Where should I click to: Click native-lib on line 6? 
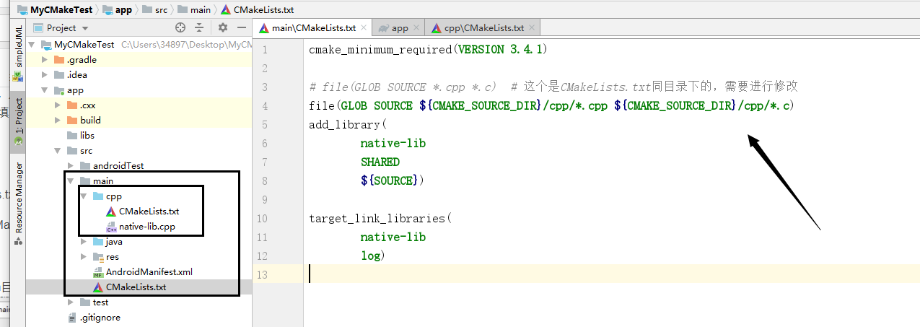tap(393, 144)
